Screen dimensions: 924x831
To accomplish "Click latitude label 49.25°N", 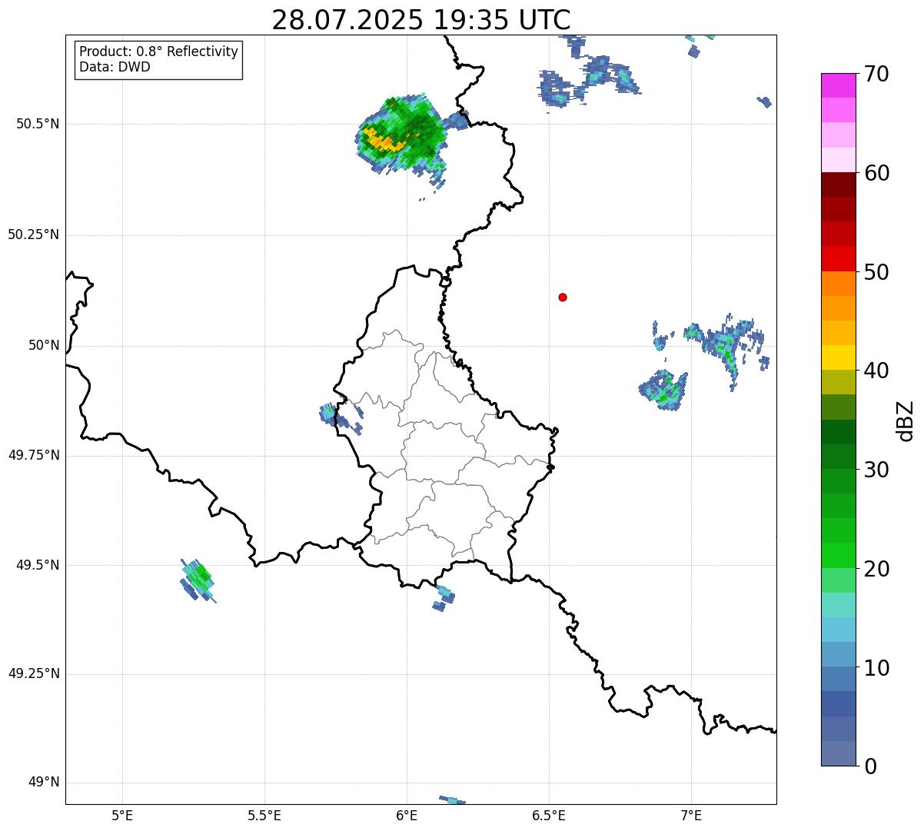I will pyautogui.click(x=34, y=673).
